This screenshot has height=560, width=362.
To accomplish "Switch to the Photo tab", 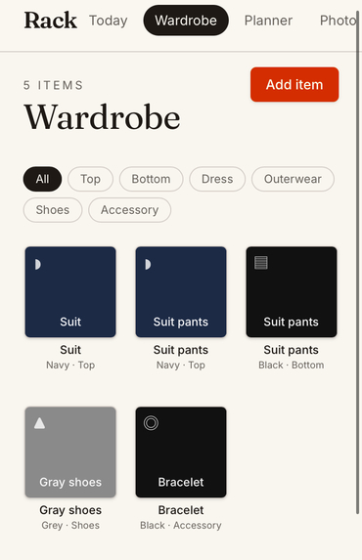I will 338,21.
